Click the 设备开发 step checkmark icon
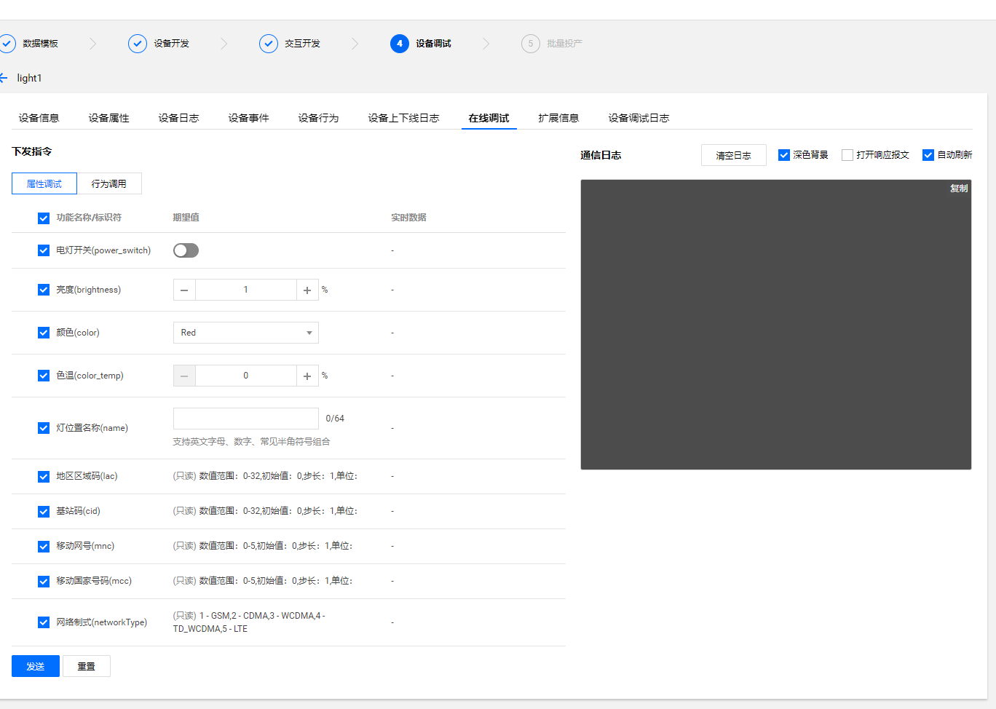Screen dimensions: 996x709 (x=138, y=44)
